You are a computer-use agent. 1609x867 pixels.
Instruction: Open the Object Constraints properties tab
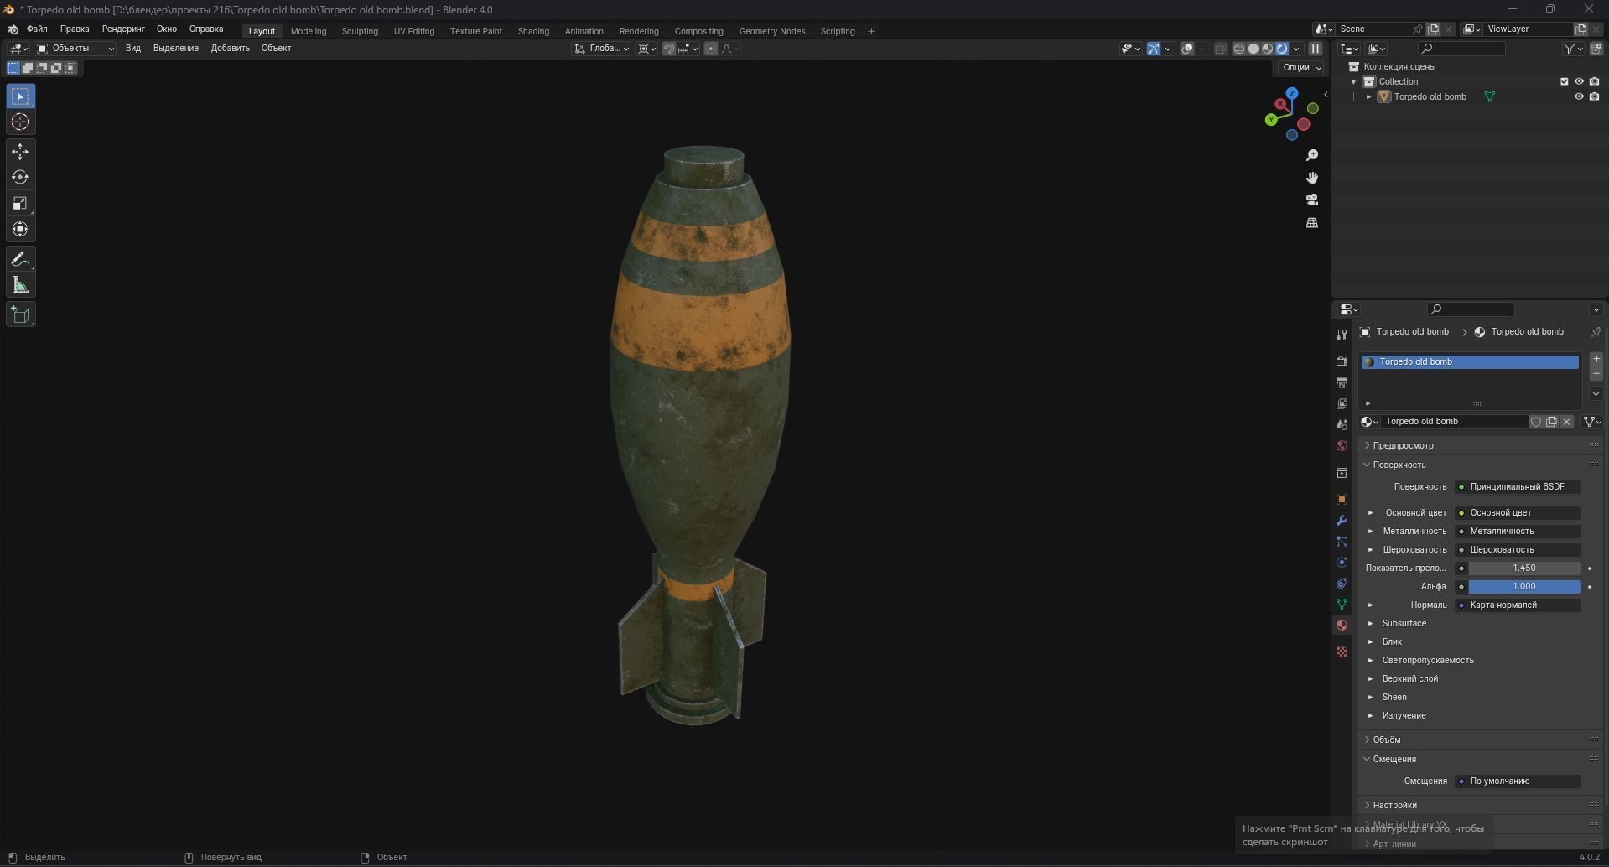click(x=1342, y=583)
